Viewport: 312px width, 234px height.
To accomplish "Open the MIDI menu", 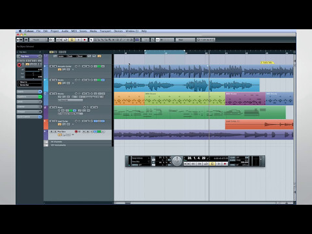I will [x=74, y=31].
